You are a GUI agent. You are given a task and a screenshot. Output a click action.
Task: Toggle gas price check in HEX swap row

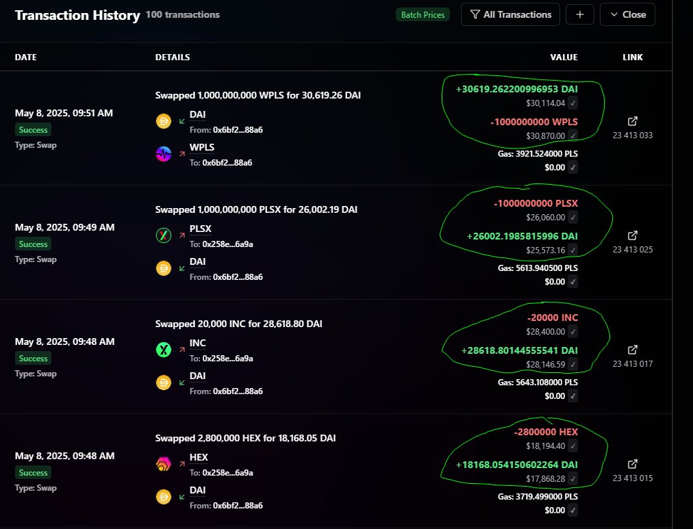click(x=572, y=511)
